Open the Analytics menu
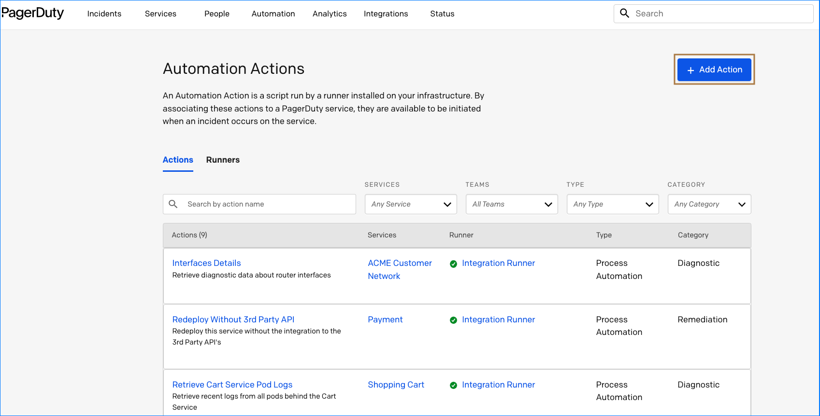 (x=330, y=14)
